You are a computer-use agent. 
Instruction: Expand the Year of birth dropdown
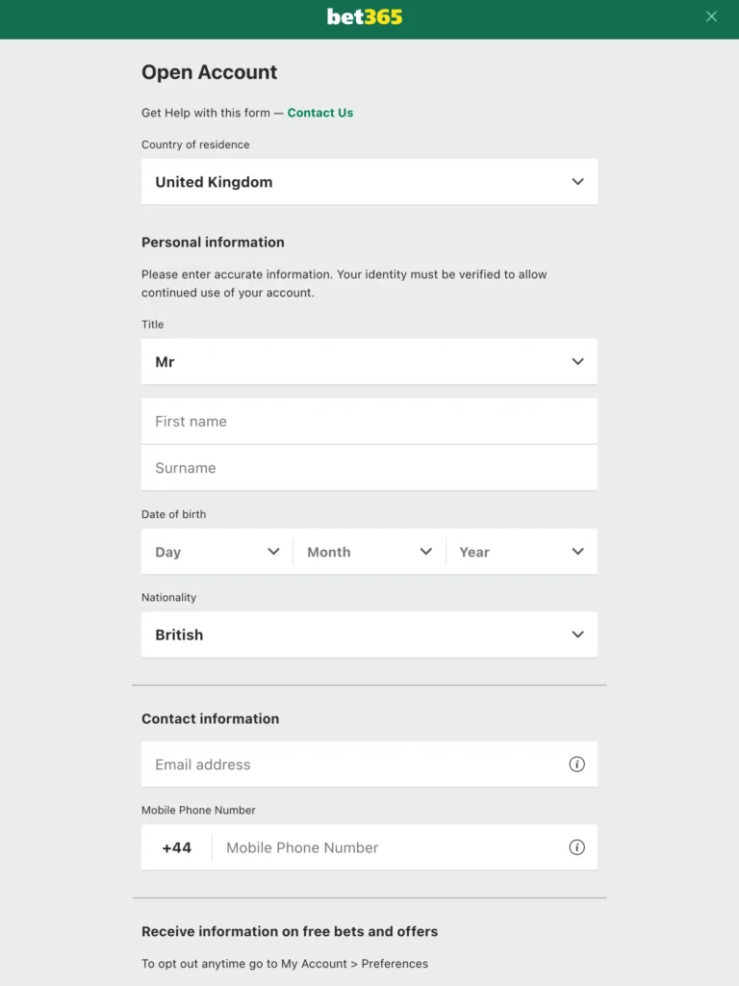(522, 552)
